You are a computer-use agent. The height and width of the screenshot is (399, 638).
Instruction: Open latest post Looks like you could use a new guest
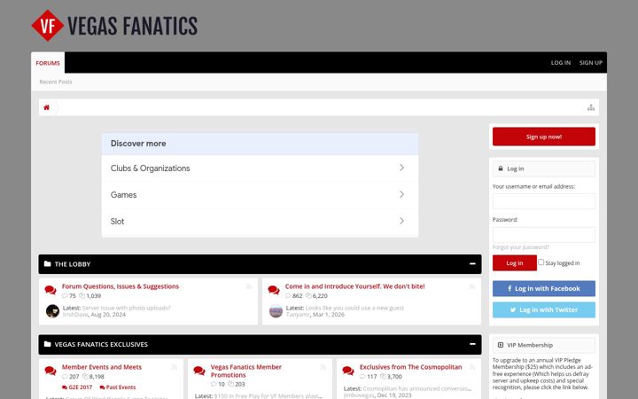354,308
